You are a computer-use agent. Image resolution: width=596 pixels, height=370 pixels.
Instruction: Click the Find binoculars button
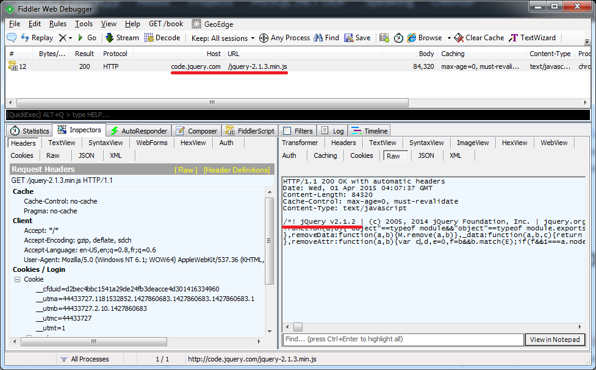coord(326,38)
